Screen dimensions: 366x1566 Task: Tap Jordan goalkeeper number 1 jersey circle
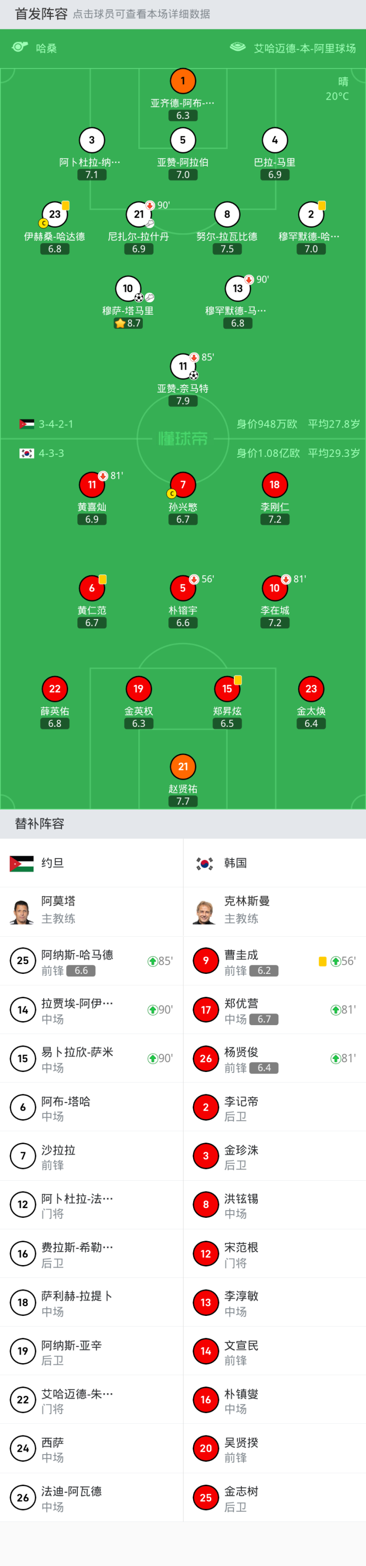pos(182,81)
